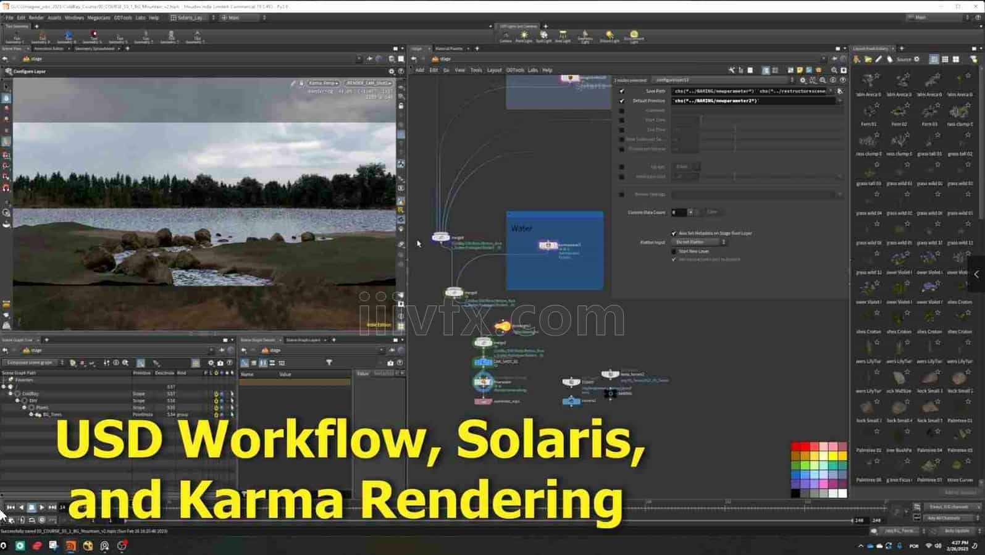985x555 pixels.
Task: Switch to the Material Palette tab
Action: pos(449,48)
